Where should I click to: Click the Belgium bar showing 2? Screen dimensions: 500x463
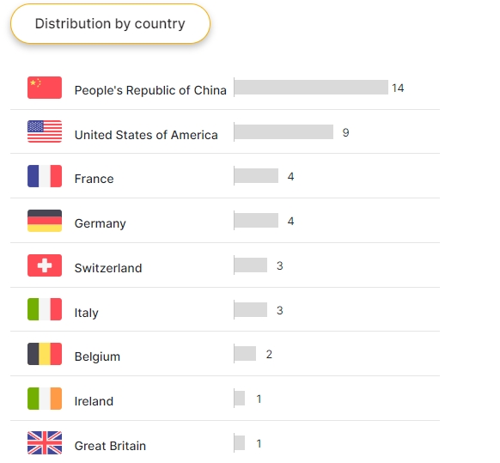point(245,353)
